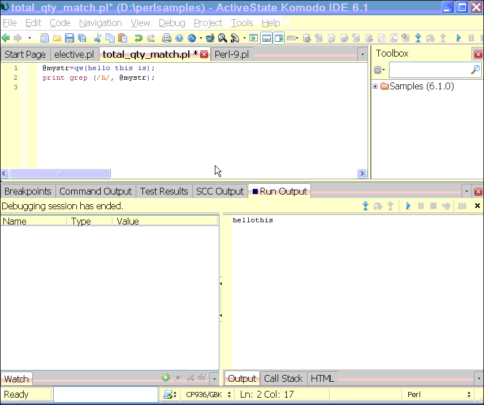Save all open files
The image size is (484, 405).
pos(82,38)
